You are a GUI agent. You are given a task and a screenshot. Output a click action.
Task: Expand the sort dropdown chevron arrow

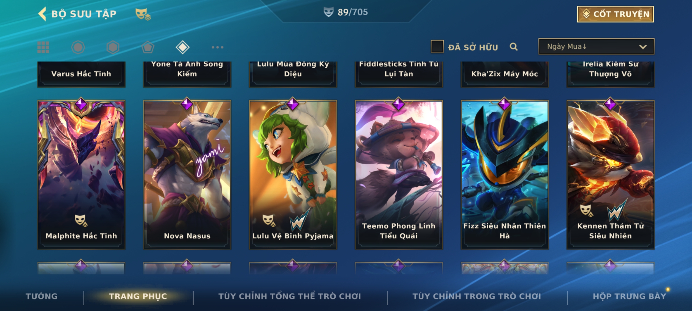[643, 47]
